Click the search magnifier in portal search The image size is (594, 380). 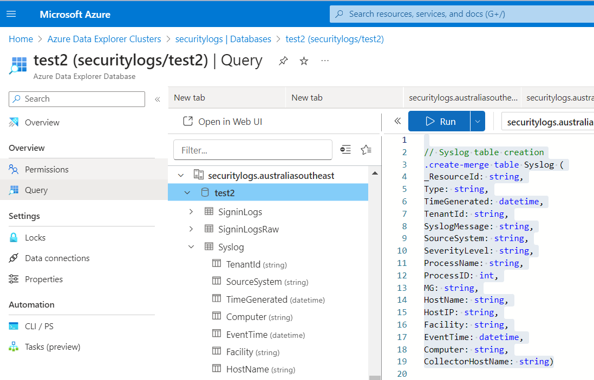pyautogui.click(x=340, y=14)
